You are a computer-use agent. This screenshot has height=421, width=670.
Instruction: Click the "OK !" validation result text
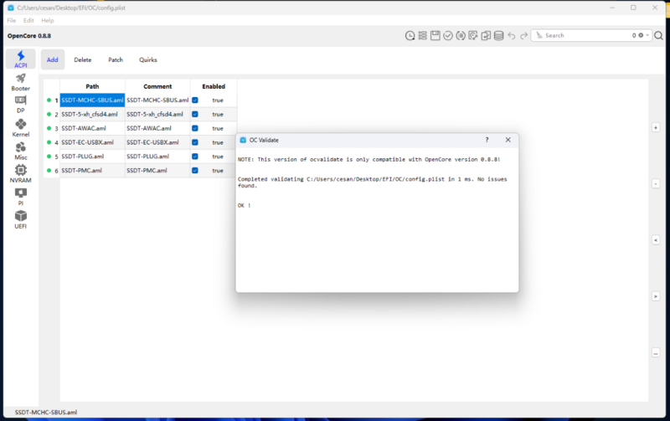244,205
